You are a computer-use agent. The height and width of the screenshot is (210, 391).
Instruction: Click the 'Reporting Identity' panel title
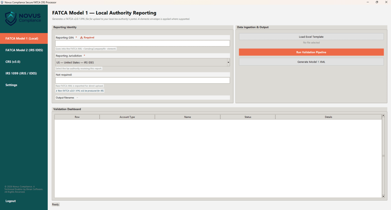pyautogui.click(x=65, y=27)
